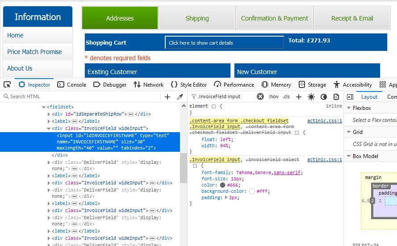Collapse the sidebar pane toggle icon
The width and height of the screenshot is (397, 246).
click(350, 96)
